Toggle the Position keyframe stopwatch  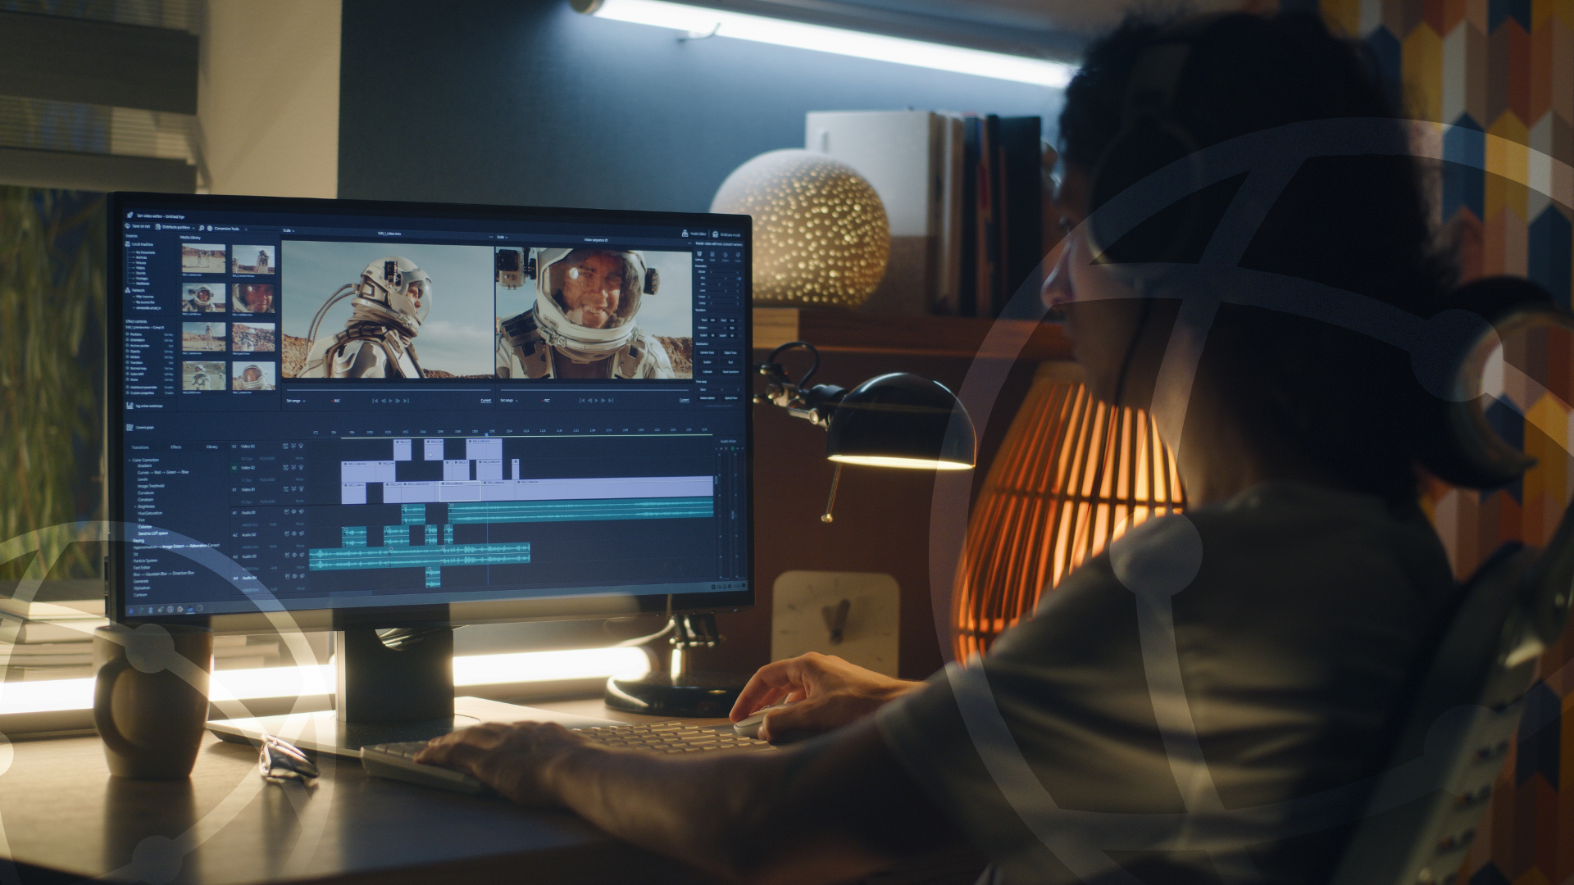[127, 334]
